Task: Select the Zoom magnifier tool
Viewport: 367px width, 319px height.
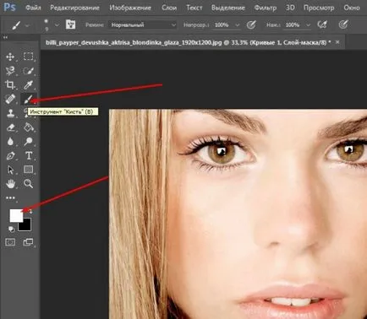Action: coord(28,184)
